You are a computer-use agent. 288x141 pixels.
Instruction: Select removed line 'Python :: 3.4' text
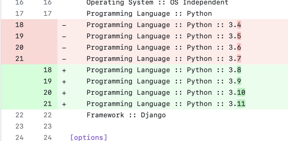[x=214, y=25]
